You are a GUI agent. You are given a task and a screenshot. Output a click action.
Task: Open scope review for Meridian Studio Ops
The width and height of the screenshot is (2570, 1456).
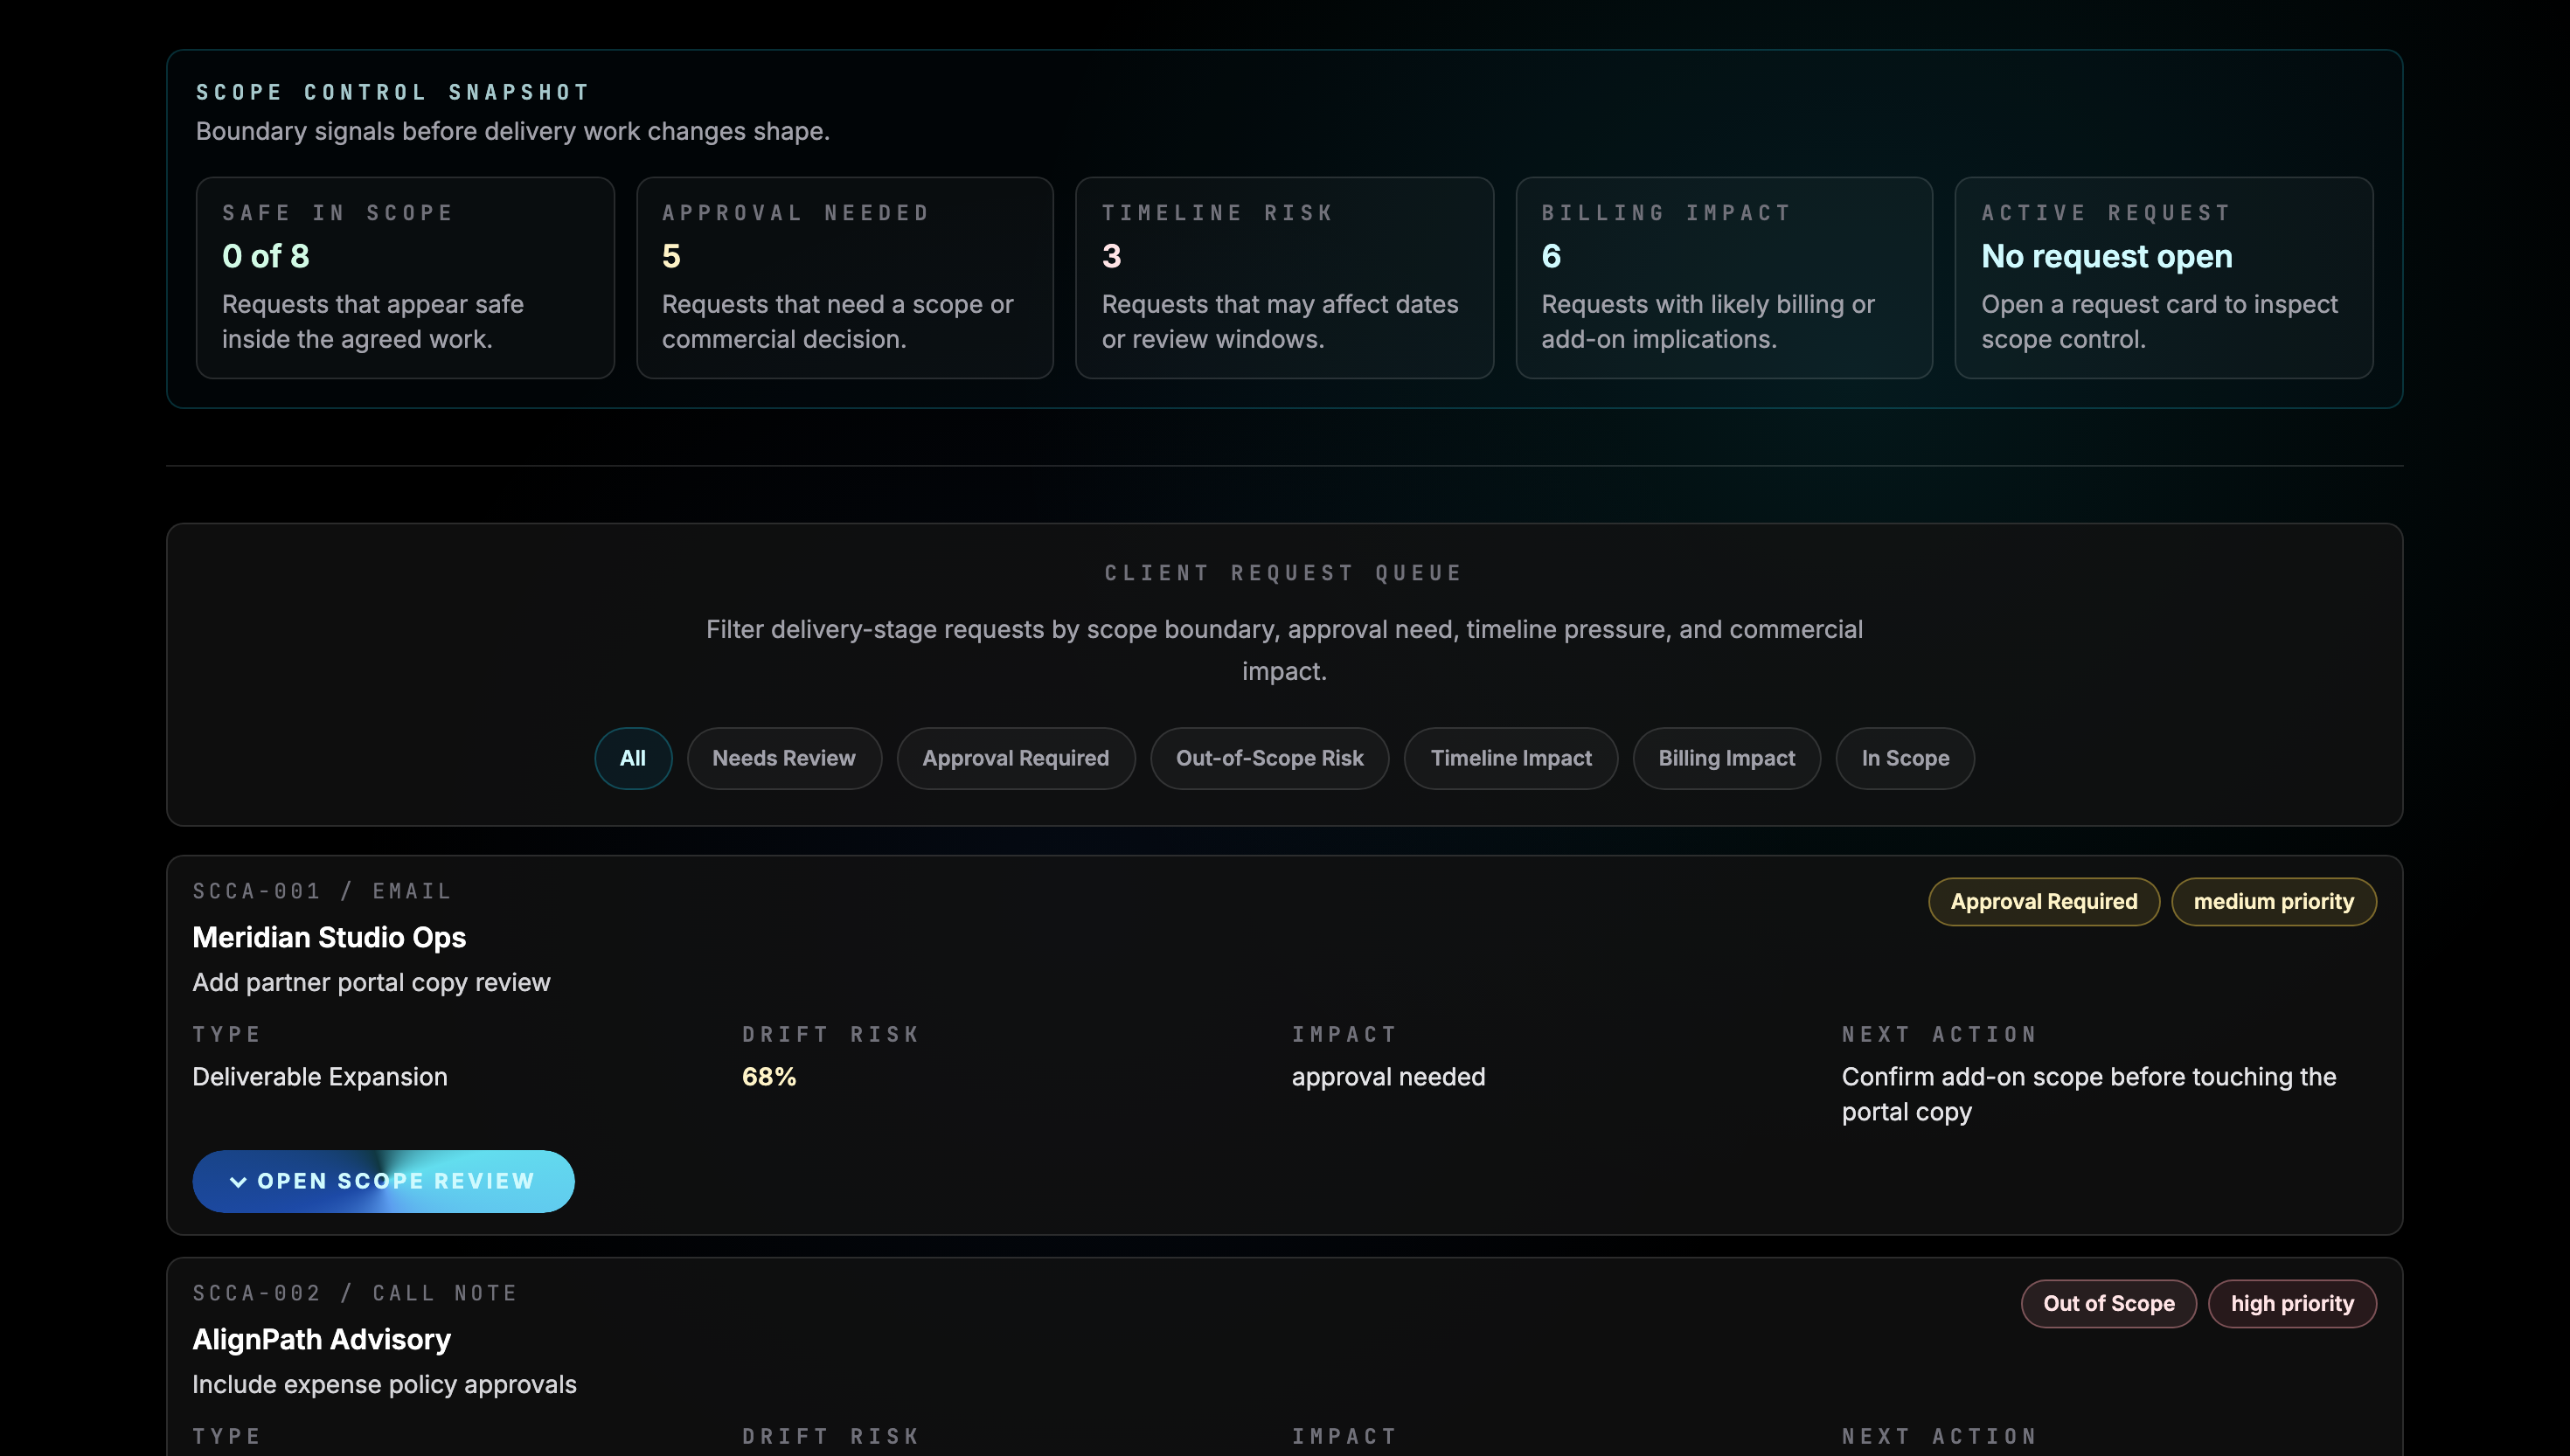coord(383,1181)
